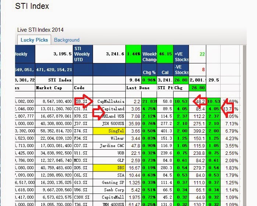Click last done price 10.44
This screenshot has width=257, height=206.
(x=135, y=175)
